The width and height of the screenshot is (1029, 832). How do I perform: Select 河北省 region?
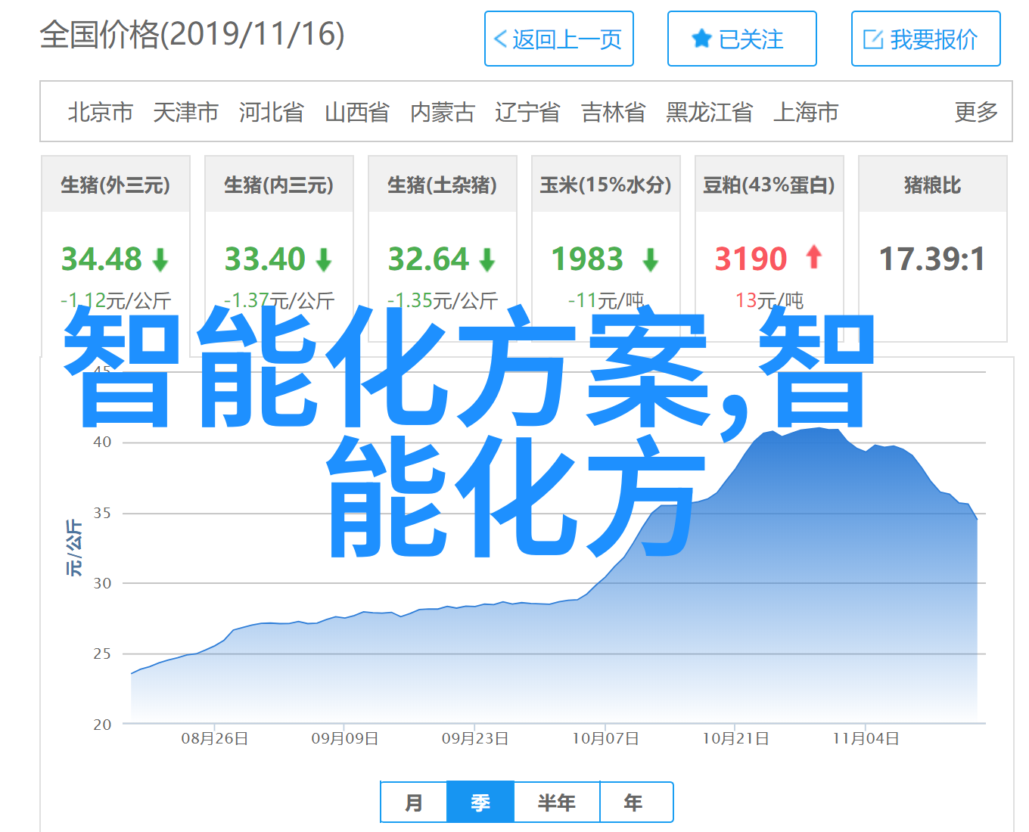pyautogui.click(x=271, y=112)
